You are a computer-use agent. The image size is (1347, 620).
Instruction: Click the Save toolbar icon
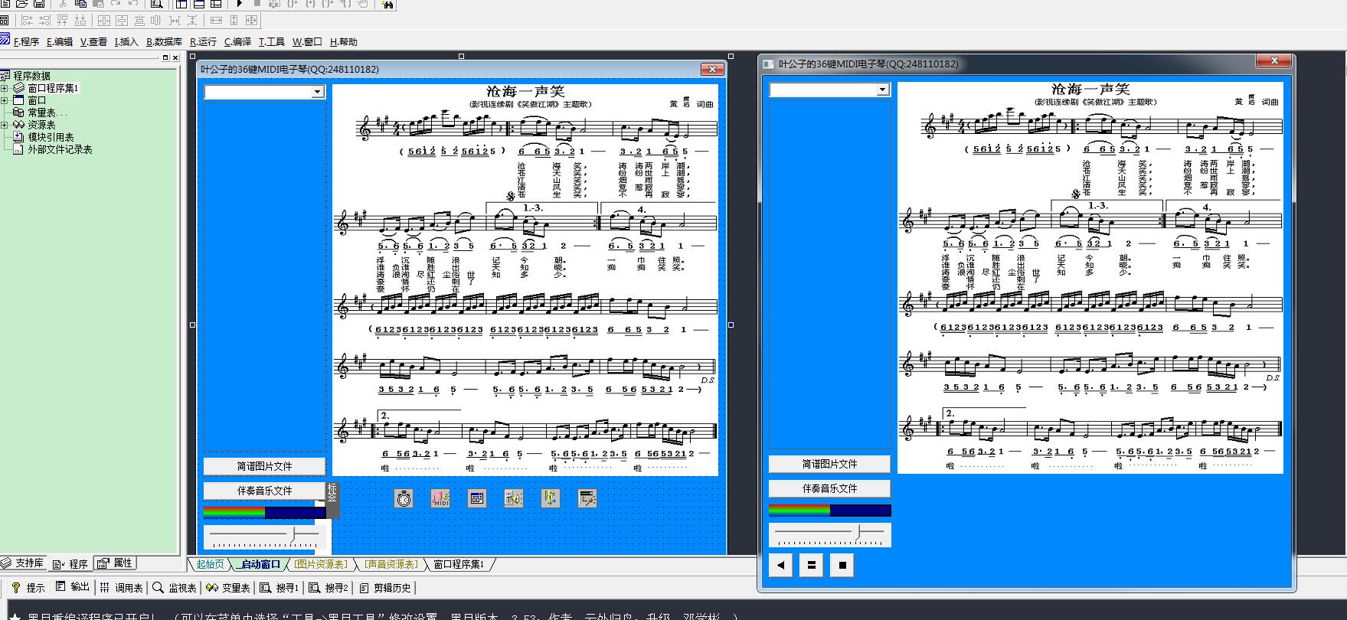[x=39, y=4]
